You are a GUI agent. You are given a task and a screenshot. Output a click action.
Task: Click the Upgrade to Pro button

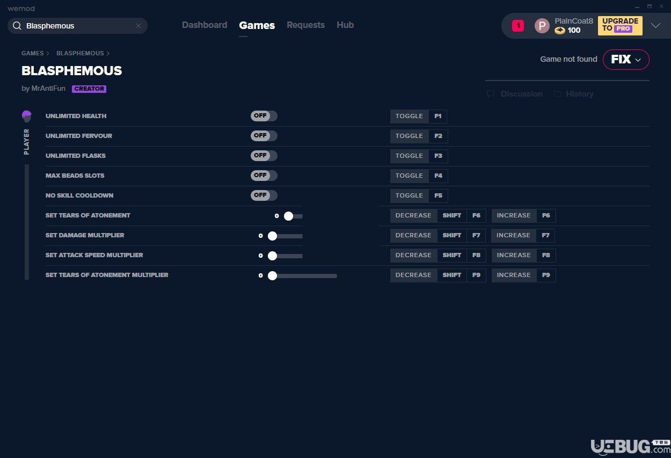click(x=620, y=25)
